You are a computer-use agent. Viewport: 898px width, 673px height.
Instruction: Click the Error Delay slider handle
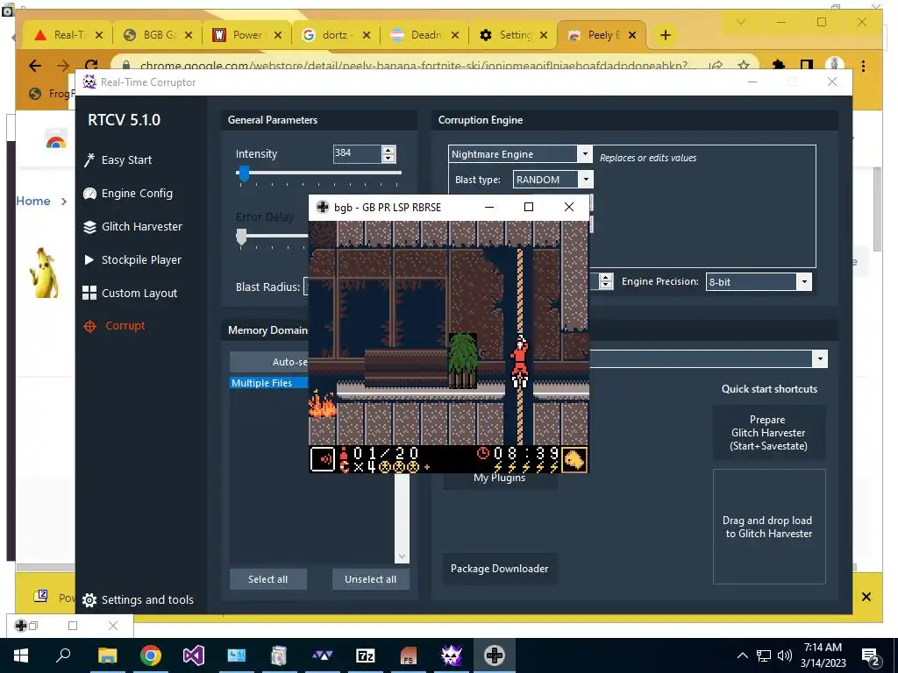click(242, 237)
